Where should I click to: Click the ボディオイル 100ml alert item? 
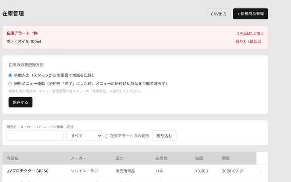pos(24,41)
